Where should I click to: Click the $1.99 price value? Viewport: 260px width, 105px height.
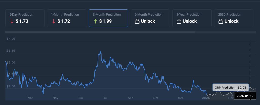click(x=105, y=21)
